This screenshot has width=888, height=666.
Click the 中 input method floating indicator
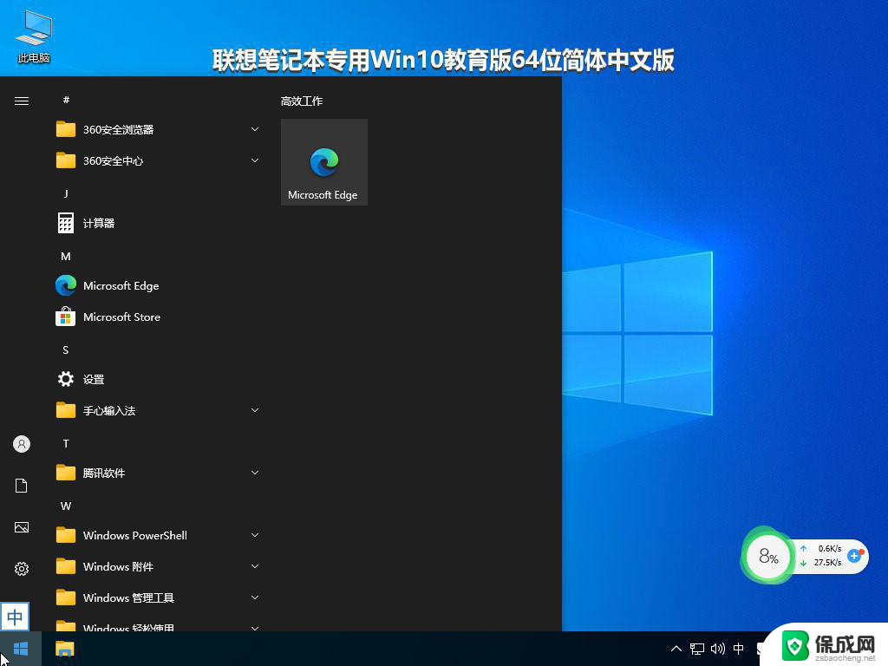tap(15, 617)
